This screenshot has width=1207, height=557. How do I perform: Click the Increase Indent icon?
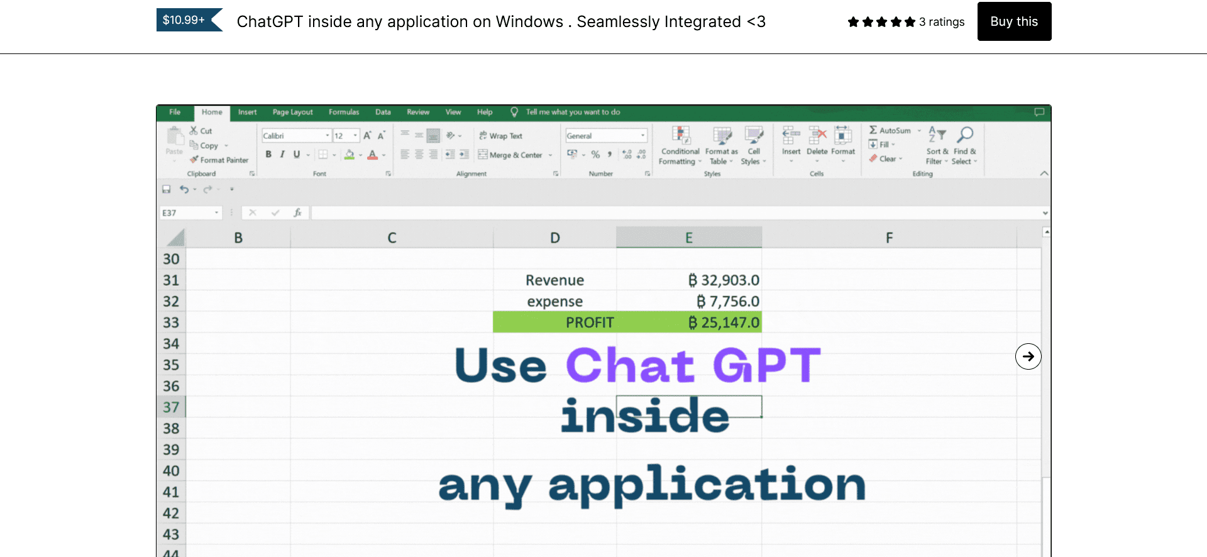pyautogui.click(x=464, y=155)
